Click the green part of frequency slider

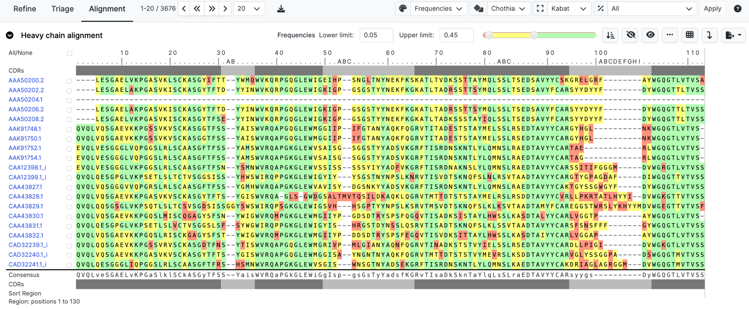565,35
